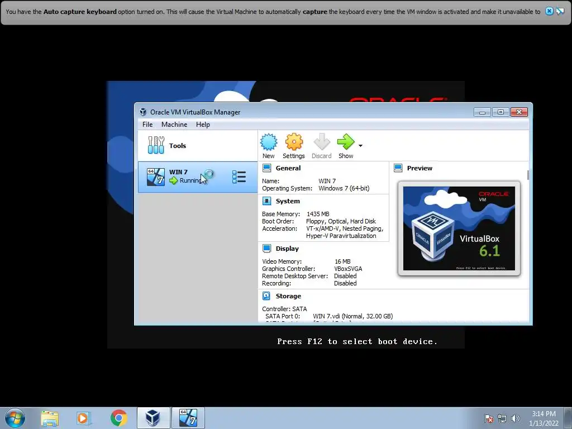Click the details pane vertical scrollbar

(528, 174)
